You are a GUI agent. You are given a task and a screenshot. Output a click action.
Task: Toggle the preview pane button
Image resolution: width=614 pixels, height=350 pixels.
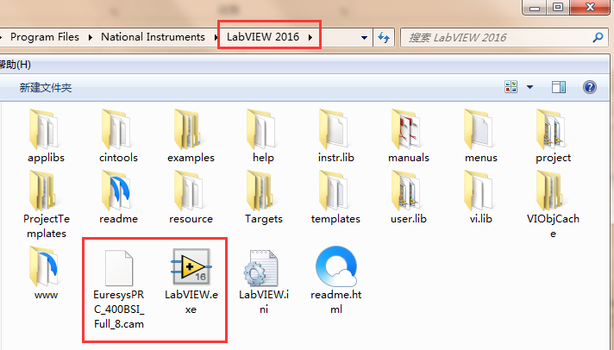point(559,87)
